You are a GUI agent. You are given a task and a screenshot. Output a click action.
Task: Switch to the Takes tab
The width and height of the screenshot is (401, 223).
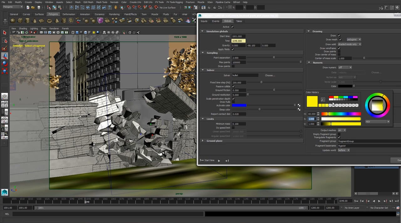pos(239,21)
